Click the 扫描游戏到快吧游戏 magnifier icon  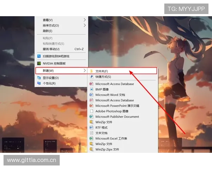click(39, 56)
